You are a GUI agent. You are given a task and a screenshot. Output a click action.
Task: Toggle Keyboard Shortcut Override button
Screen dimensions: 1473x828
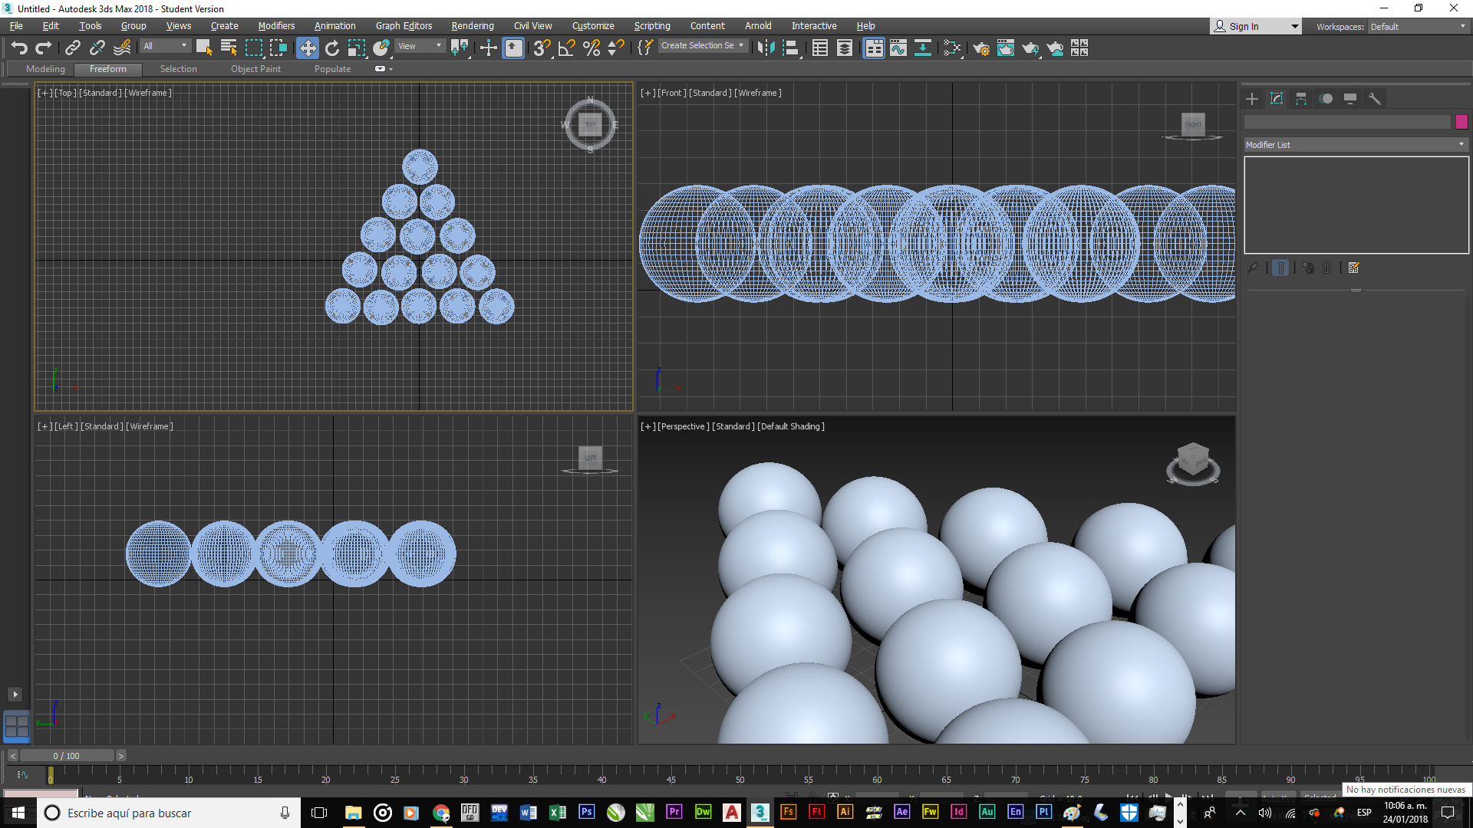513,48
